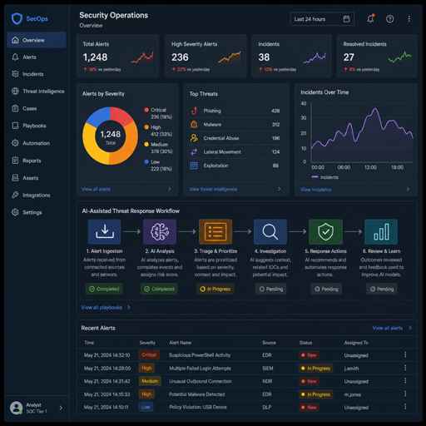Open row menu for Unusual Outbound Connection
The image size is (426, 426).
coord(405,381)
